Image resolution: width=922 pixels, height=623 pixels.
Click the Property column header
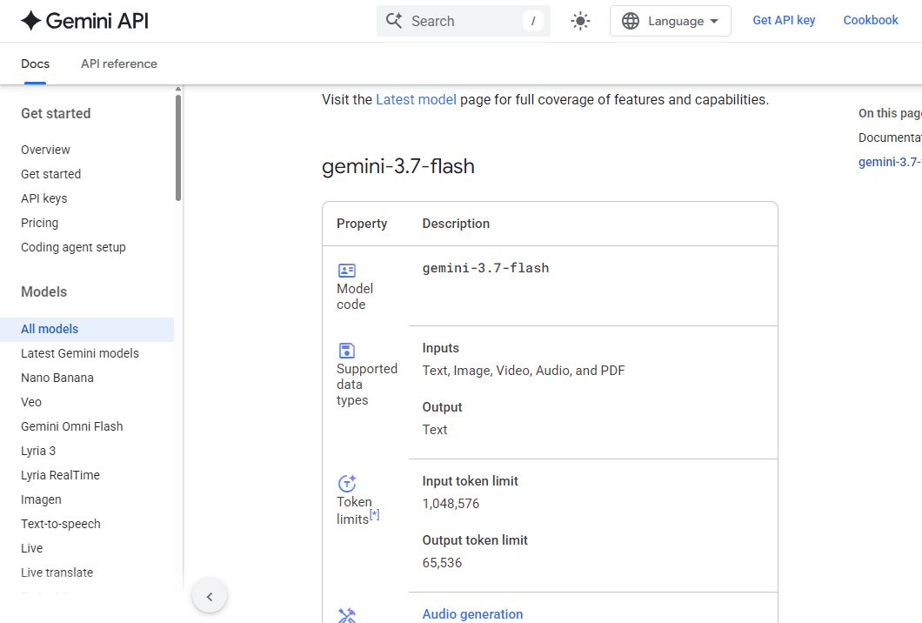coord(362,224)
